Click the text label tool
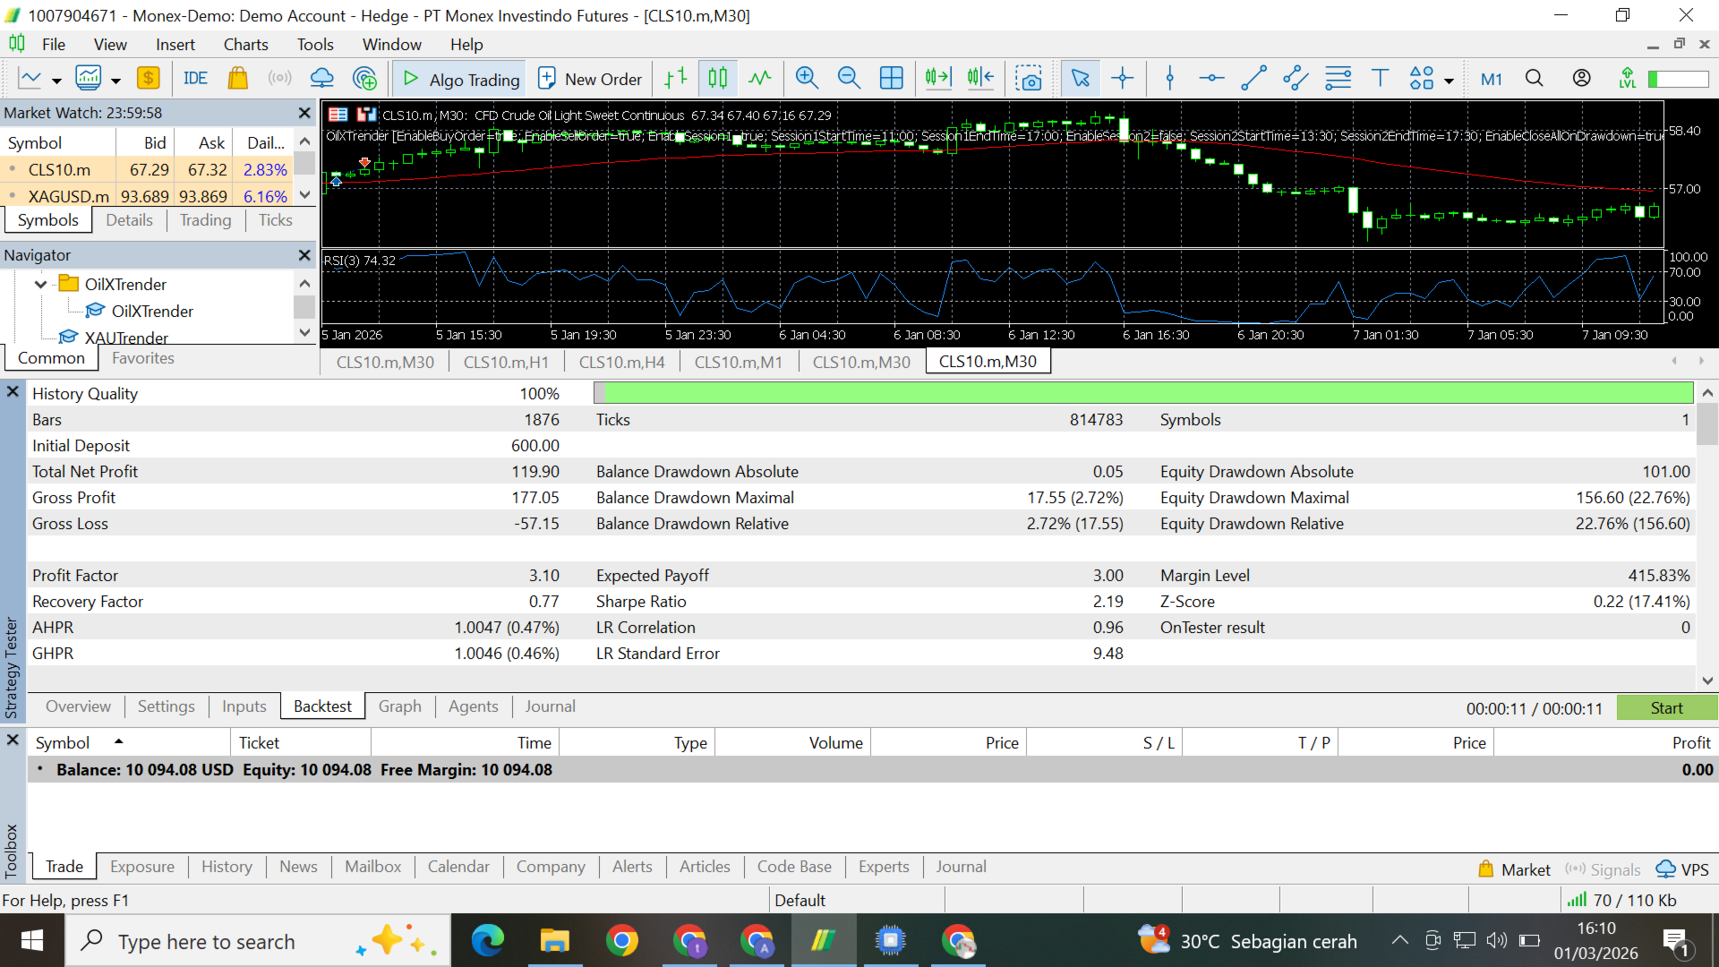This screenshot has height=967, width=1719. (x=1380, y=79)
